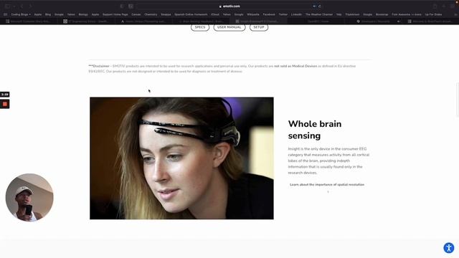Open Learn about the importance of spatial resolution
This screenshot has height=258, width=459.
pyautogui.click(x=327, y=185)
